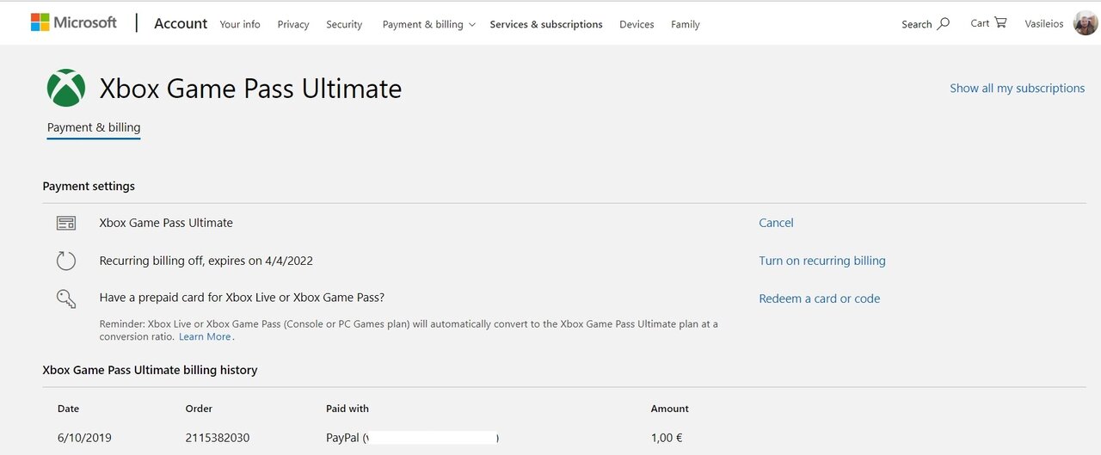Screen dimensions: 1101x455
Task: Click the recurring billing circular arrow icon
Action: click(x=66, y=261)
